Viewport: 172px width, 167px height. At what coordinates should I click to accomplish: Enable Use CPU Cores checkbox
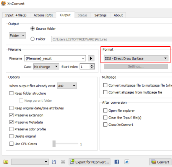pos(11,144)
